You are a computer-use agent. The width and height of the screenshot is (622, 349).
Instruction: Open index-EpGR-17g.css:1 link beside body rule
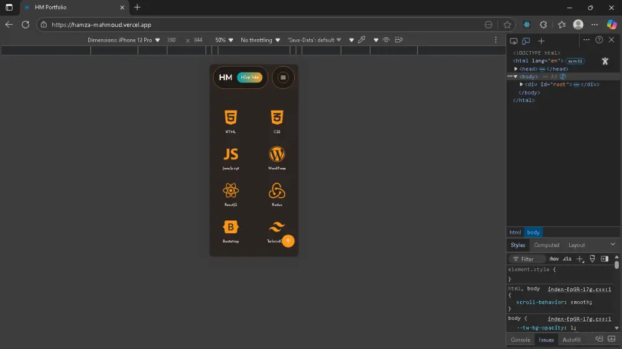[x=579, y=319]
